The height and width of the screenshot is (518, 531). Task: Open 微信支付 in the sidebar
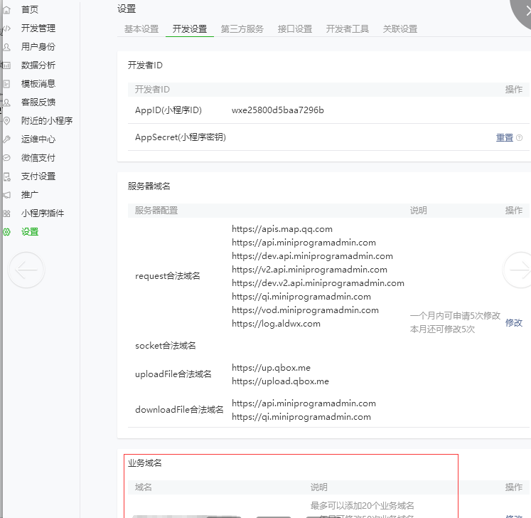pos(38,158)
